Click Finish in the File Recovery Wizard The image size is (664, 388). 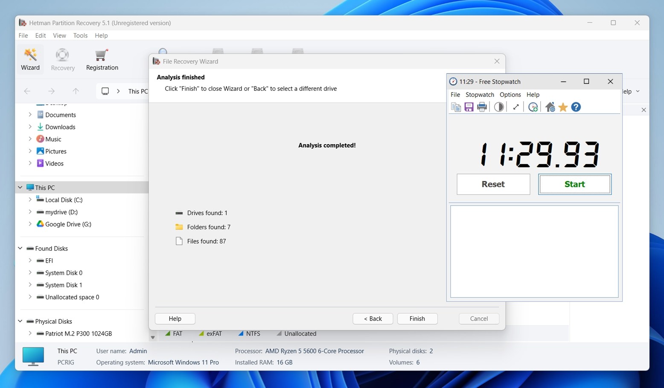pyautogui.click(x=417, y=319)
